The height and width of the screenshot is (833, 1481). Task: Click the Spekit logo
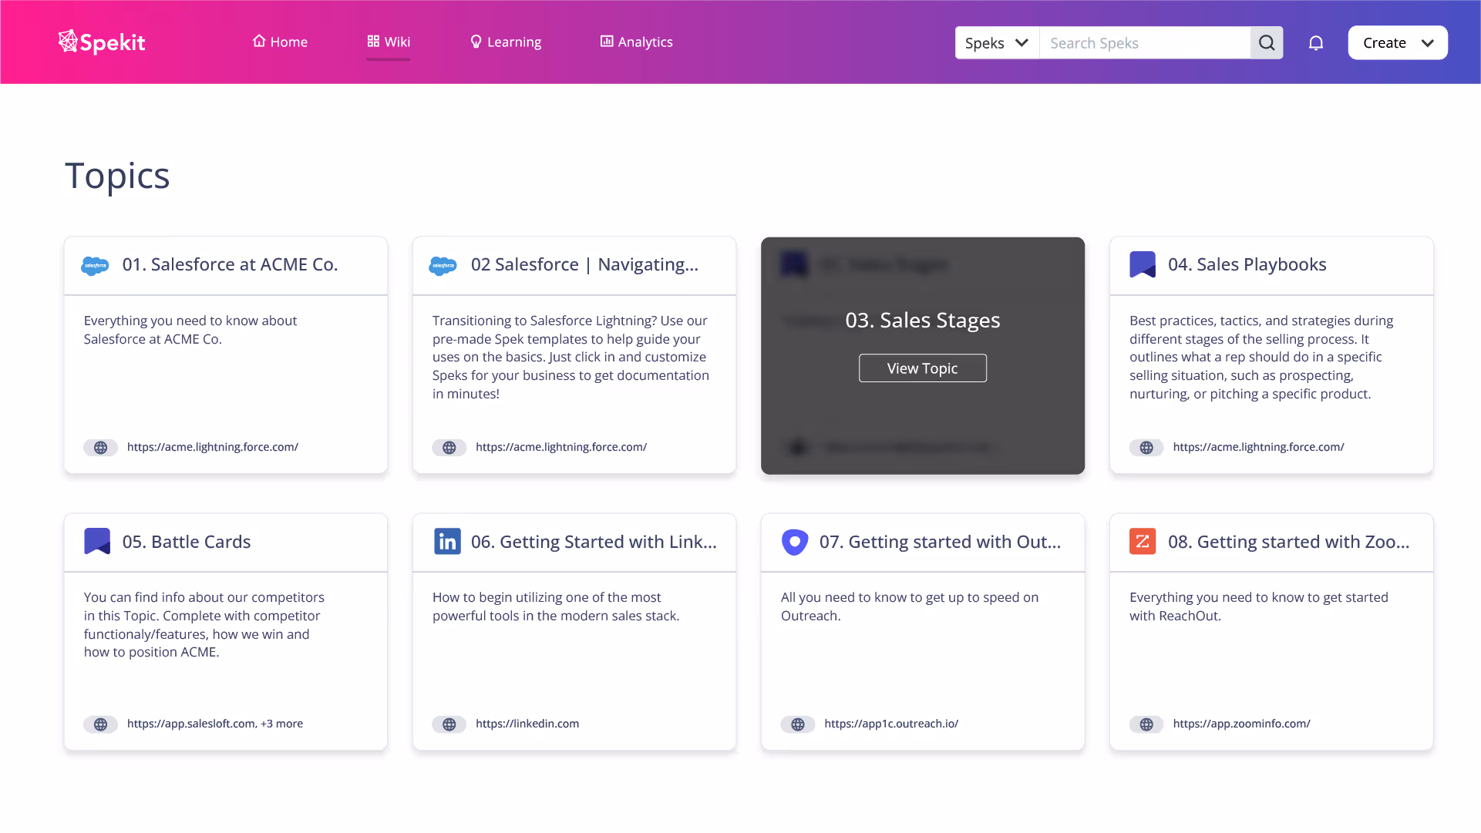click(102, 42)
